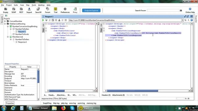Open the http log tab
Image resolution: width=198 pixels, height=111 pixels.
click(56, 103)
